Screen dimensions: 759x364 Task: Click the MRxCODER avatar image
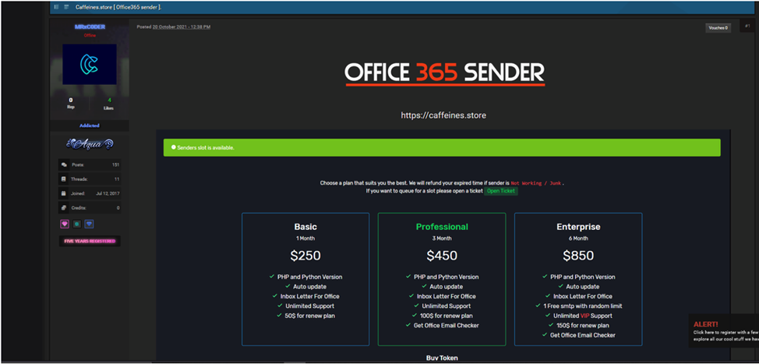pyautogui.click(x=90, y=65)
